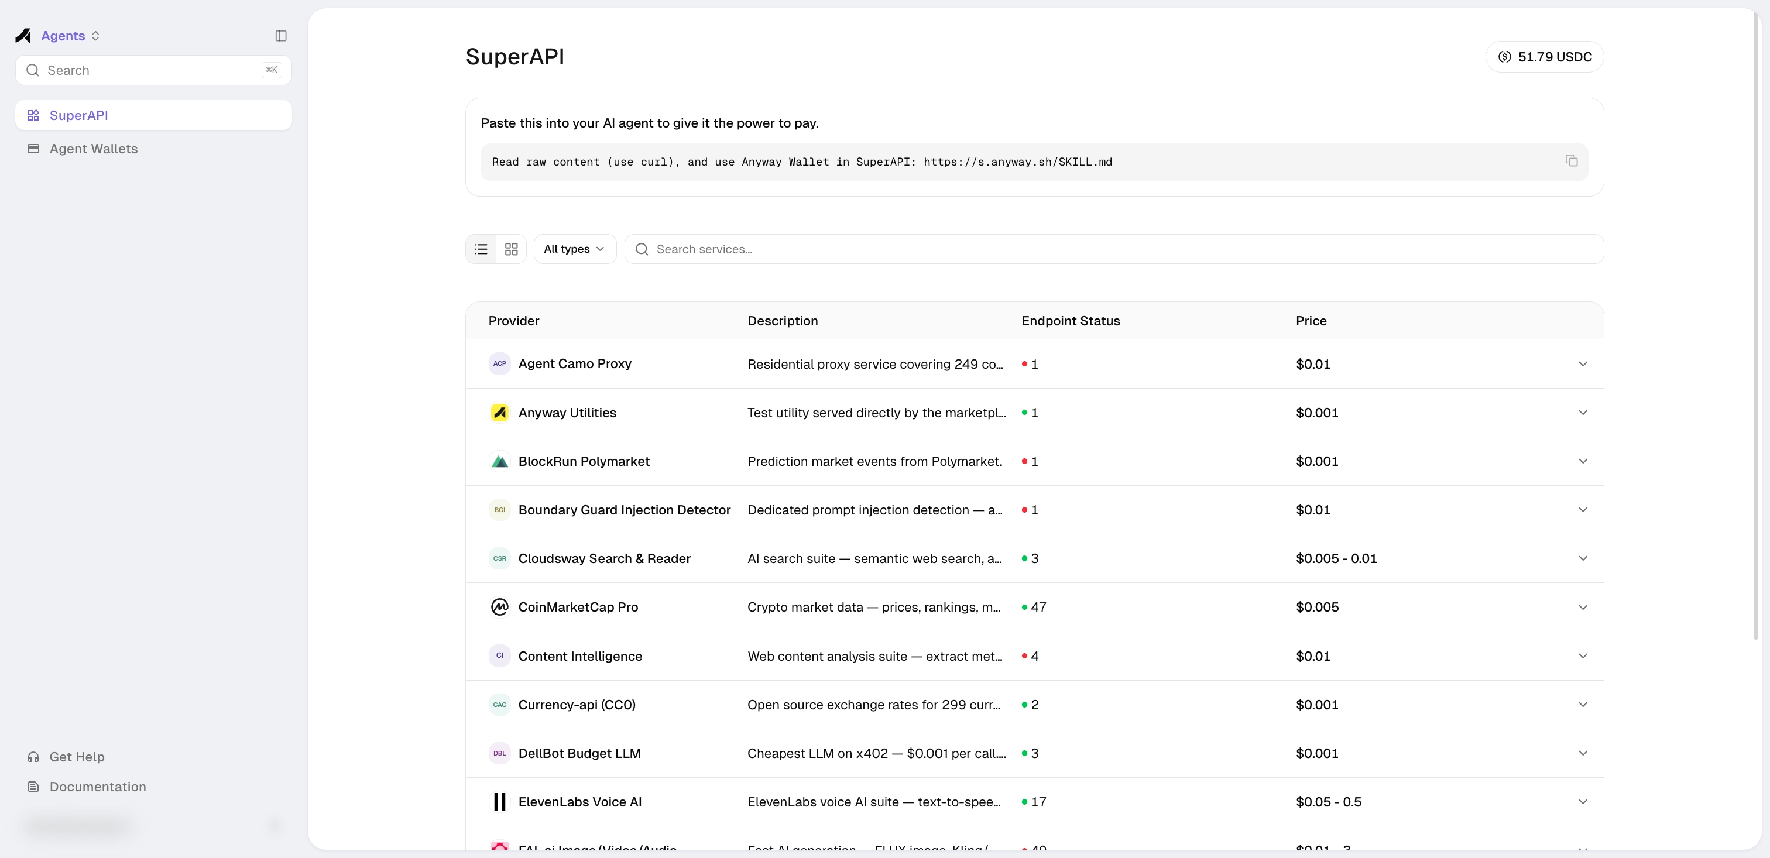Switch to list view
The height and width of the screenshot is (858, 1770).
481,249
